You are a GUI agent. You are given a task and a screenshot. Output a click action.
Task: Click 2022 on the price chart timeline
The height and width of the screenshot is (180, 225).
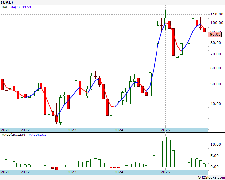tap(25, 130)
